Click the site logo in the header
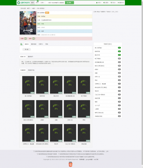 tap(23, 3)
